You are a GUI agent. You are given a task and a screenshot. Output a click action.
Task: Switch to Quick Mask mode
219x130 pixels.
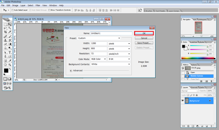click(10, 79)
